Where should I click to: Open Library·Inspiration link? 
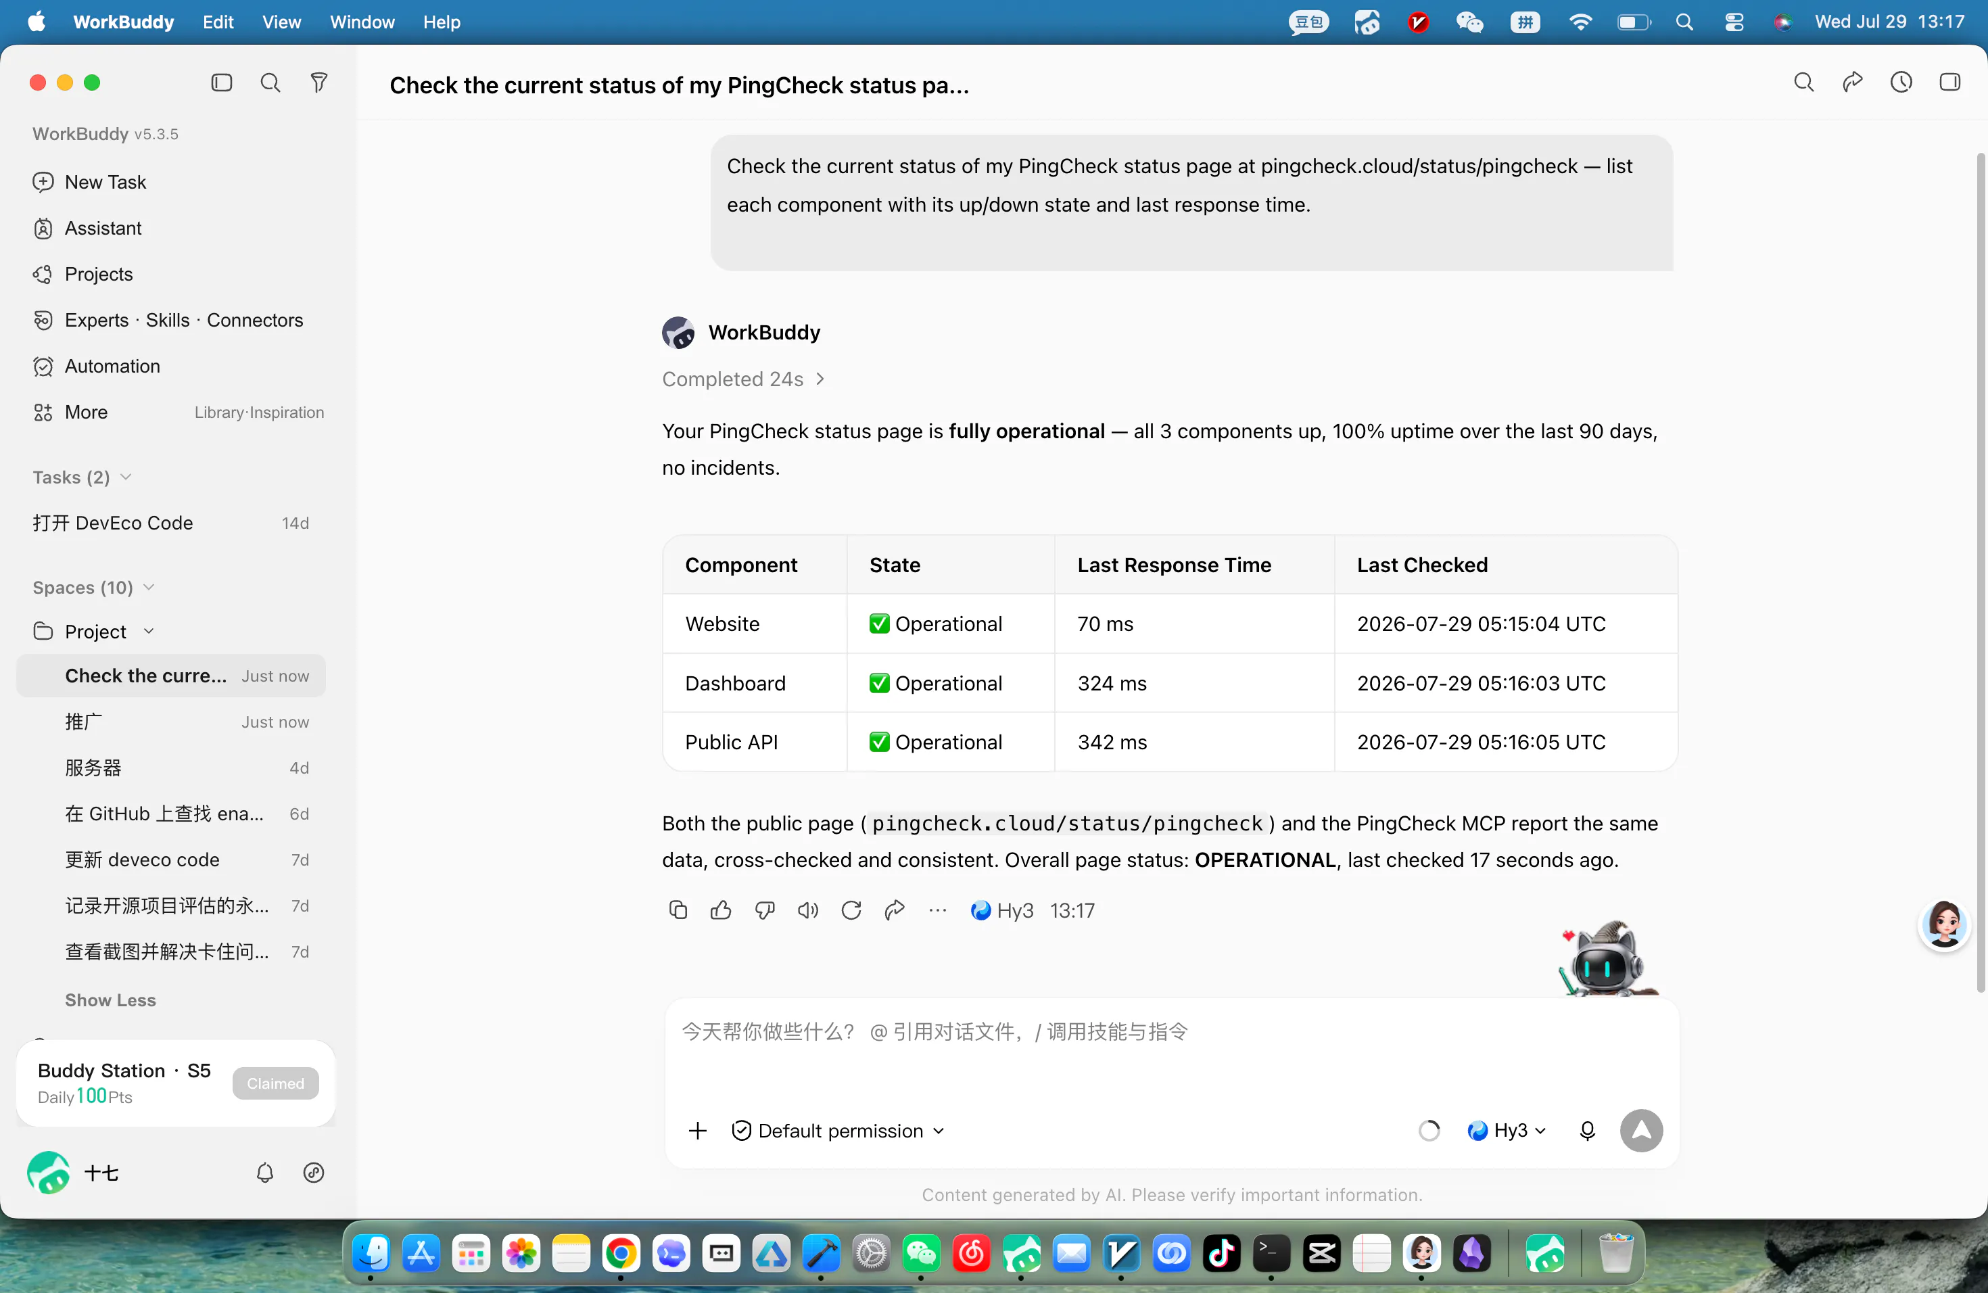[259, 412]
